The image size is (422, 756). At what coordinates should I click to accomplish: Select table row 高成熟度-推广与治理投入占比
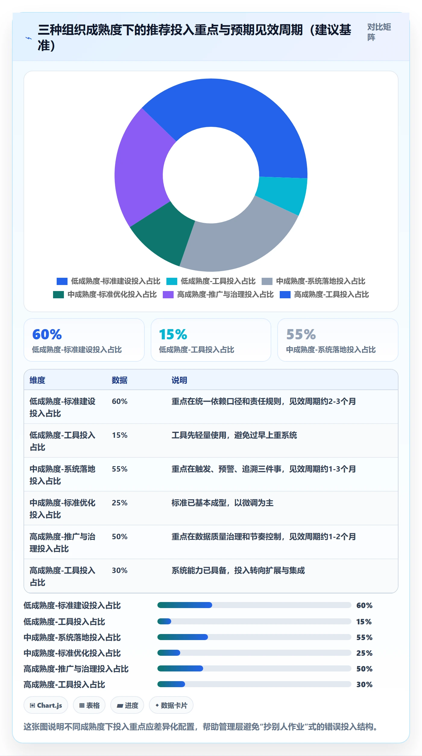tap(211, 542)
